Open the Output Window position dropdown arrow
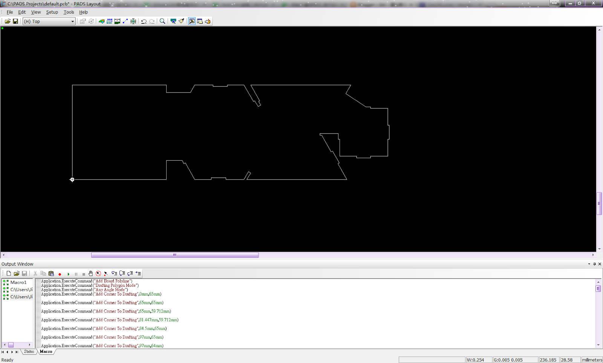Viewport: 603px width, 363px height. [x=589, y=264]
